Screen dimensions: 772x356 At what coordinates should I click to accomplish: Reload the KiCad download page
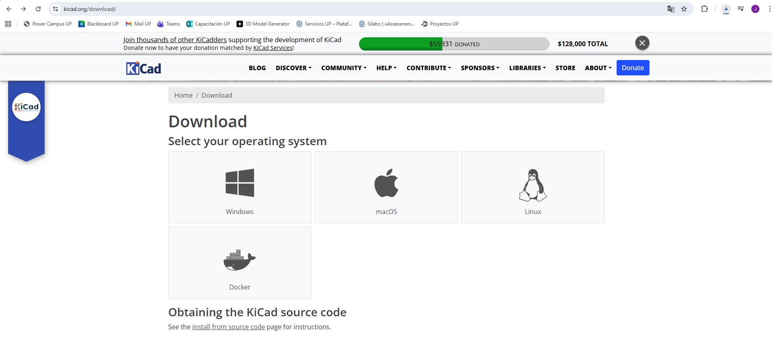click(38, 9)
